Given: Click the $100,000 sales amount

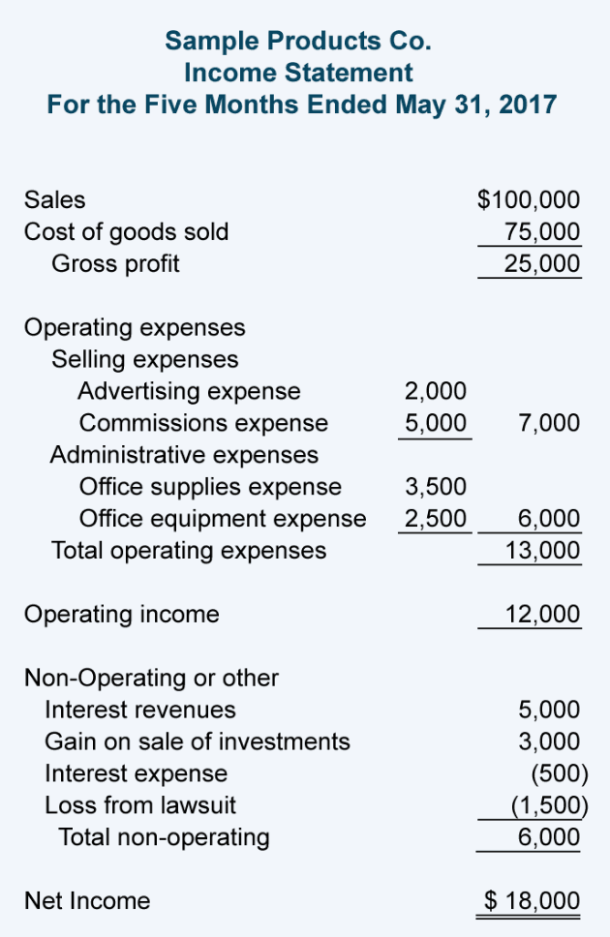Looking at the screenshot, I should tap(530, 200).
